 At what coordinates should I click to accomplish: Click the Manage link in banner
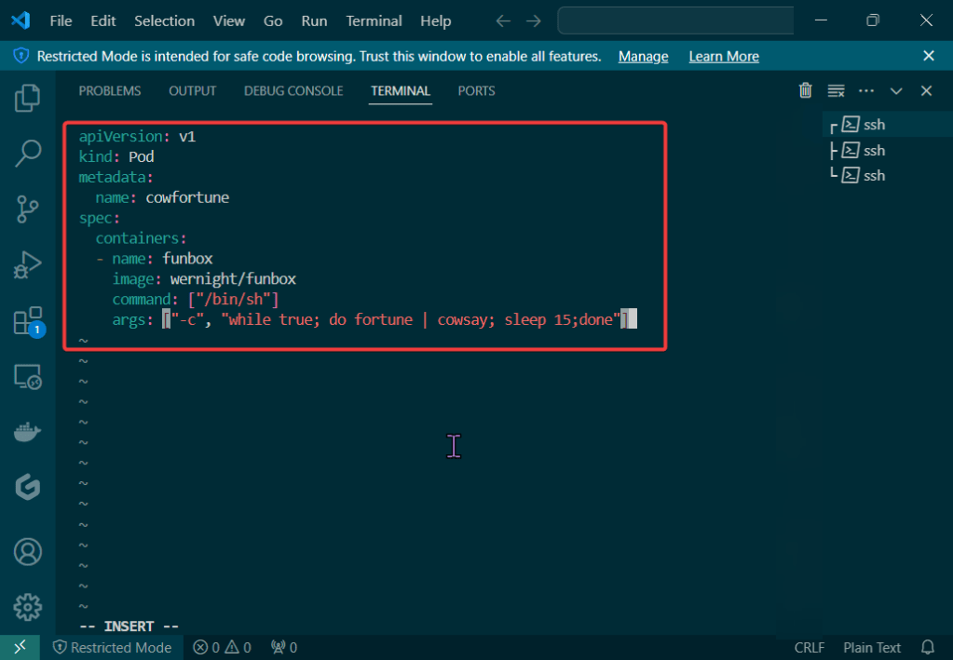[643, 56]
